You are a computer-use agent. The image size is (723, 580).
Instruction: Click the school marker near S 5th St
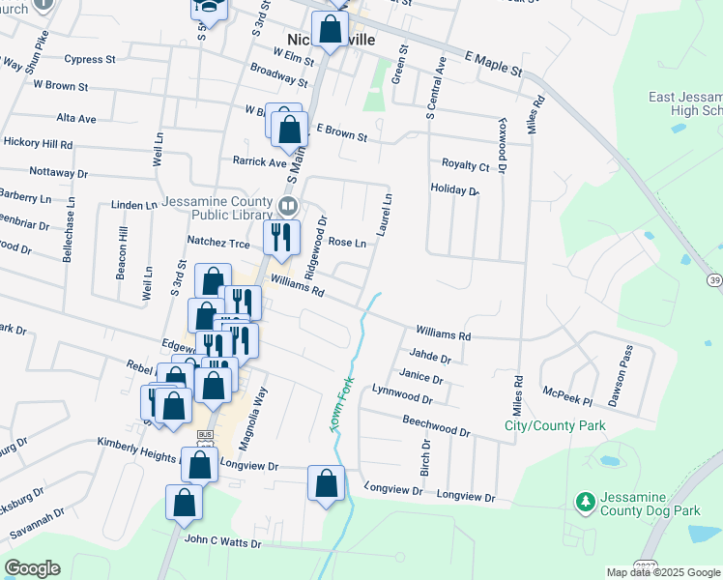pyautogui.click(x=209, y=10)
